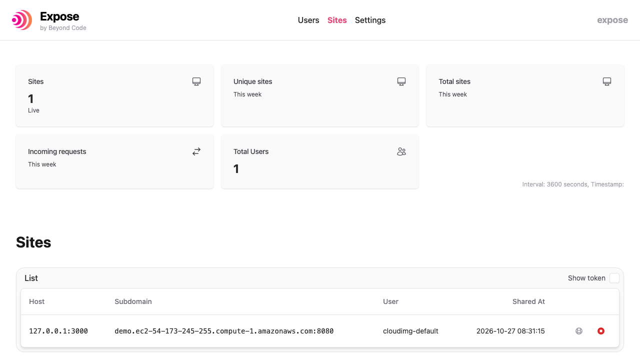Click the people icon on Total Users card
The width and height of the screenshot is (640, 360).
pyautogui.click(x=401, y=151)
